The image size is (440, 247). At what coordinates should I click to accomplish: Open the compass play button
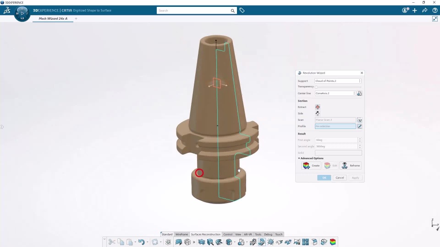pyautogui.click(x=22, y=13)
